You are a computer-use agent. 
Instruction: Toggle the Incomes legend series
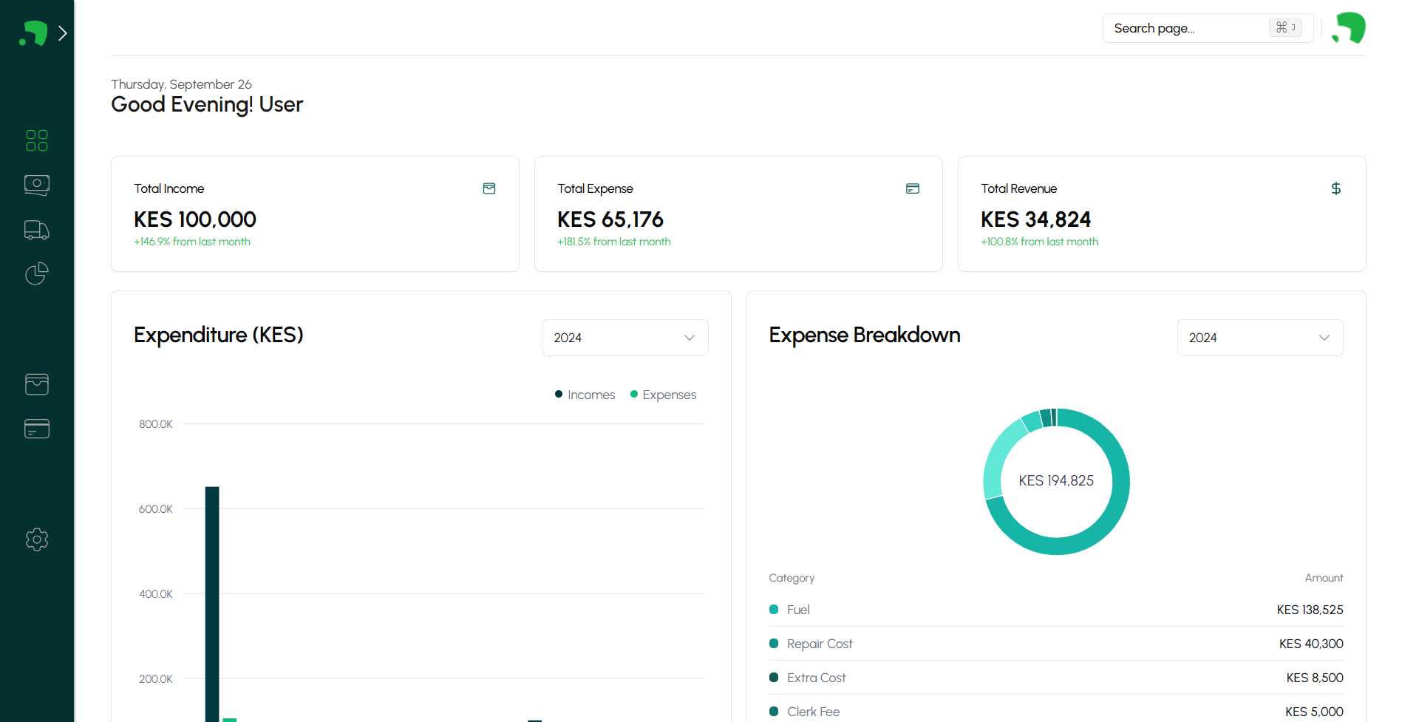[585, 395]
